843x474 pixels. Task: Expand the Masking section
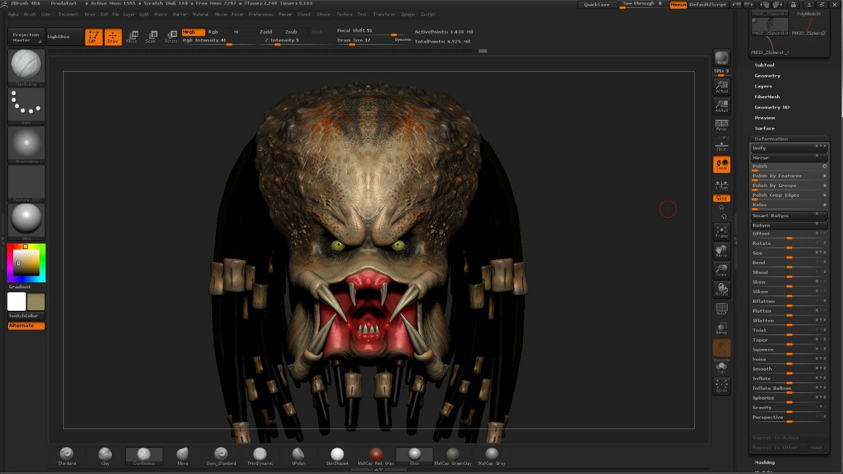click(765, 462)
